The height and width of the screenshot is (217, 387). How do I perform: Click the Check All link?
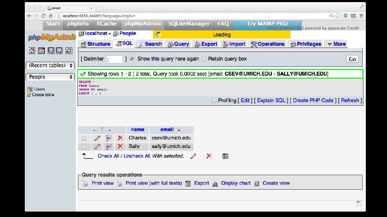(x=109, y=156)
